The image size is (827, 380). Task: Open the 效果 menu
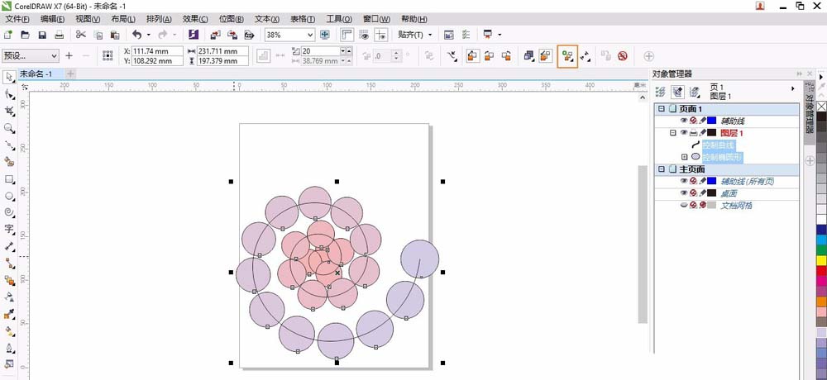[195, 18]
